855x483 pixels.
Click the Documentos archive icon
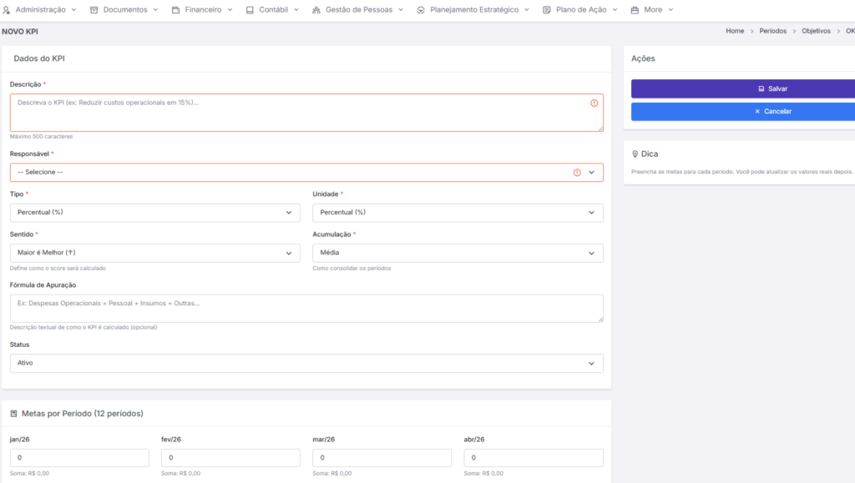point(94,10)
